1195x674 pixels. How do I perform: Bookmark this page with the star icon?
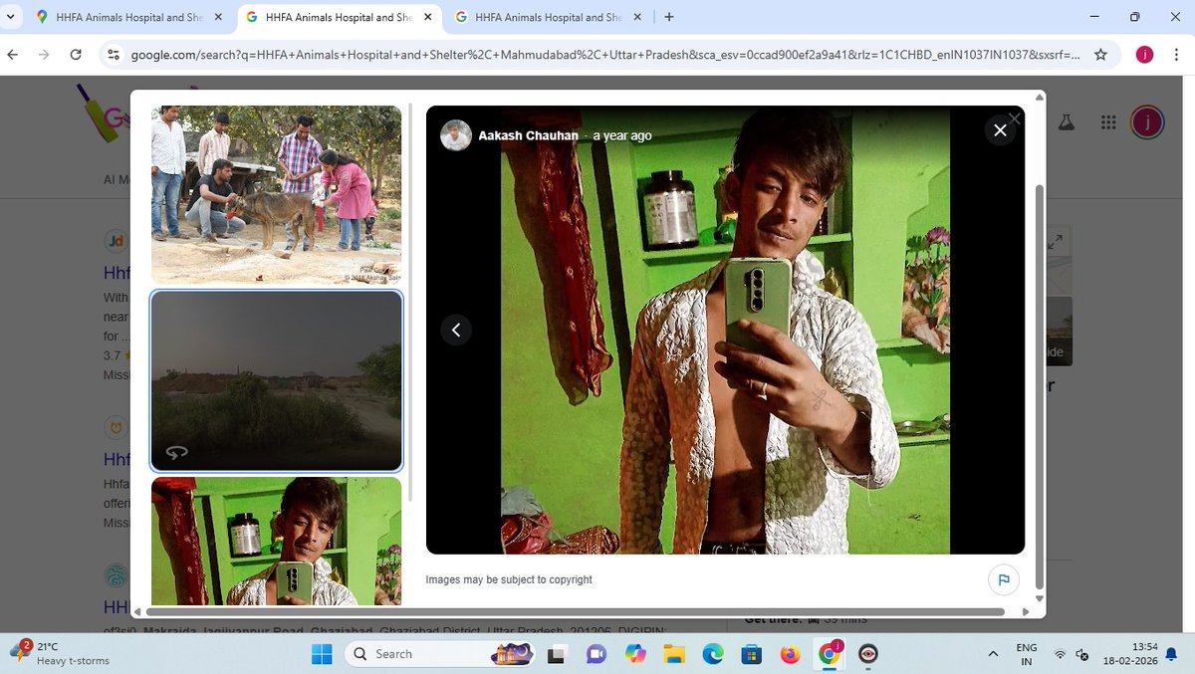(x=1100, y=55)
